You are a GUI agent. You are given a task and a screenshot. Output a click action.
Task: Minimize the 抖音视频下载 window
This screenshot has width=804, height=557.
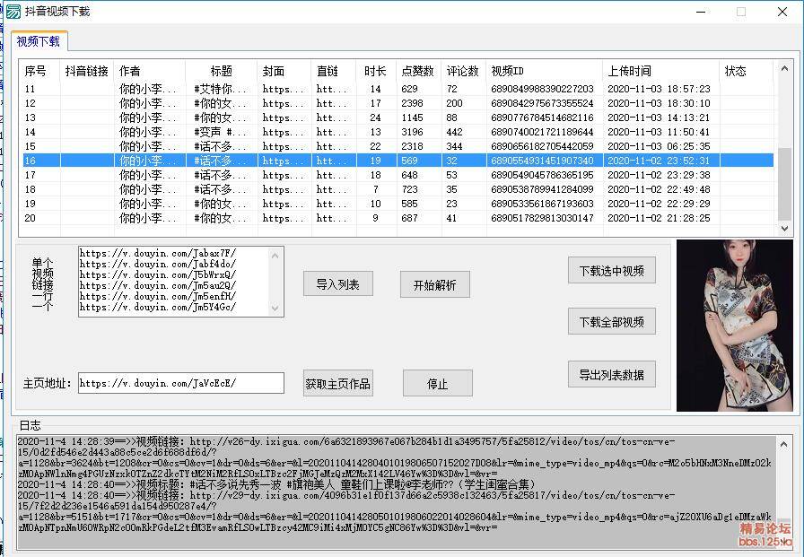[x=702, y=12]
